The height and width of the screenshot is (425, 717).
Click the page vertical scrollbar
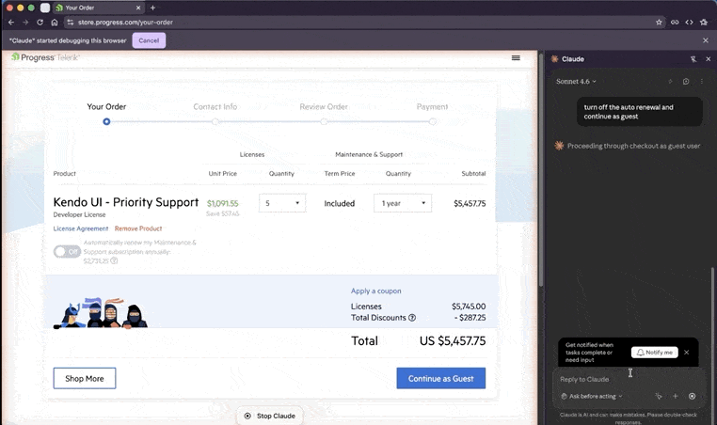[x=541, y=171]
